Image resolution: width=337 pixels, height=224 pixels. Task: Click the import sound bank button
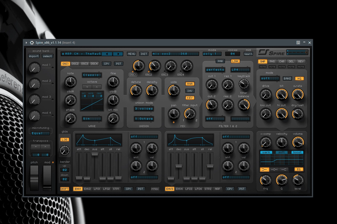34,56
